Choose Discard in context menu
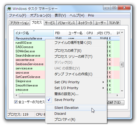 click(76, 114)
